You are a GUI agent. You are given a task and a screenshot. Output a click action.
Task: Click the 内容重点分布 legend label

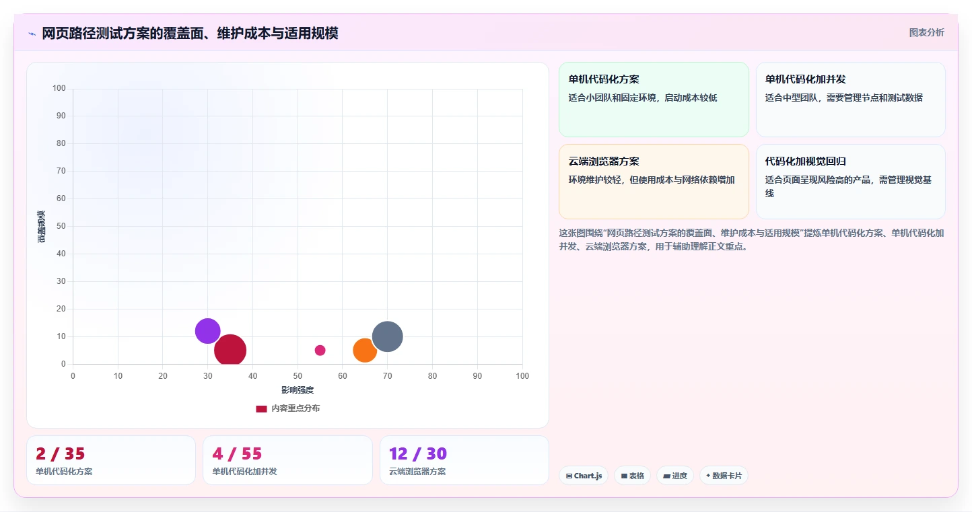coord(296,408)
